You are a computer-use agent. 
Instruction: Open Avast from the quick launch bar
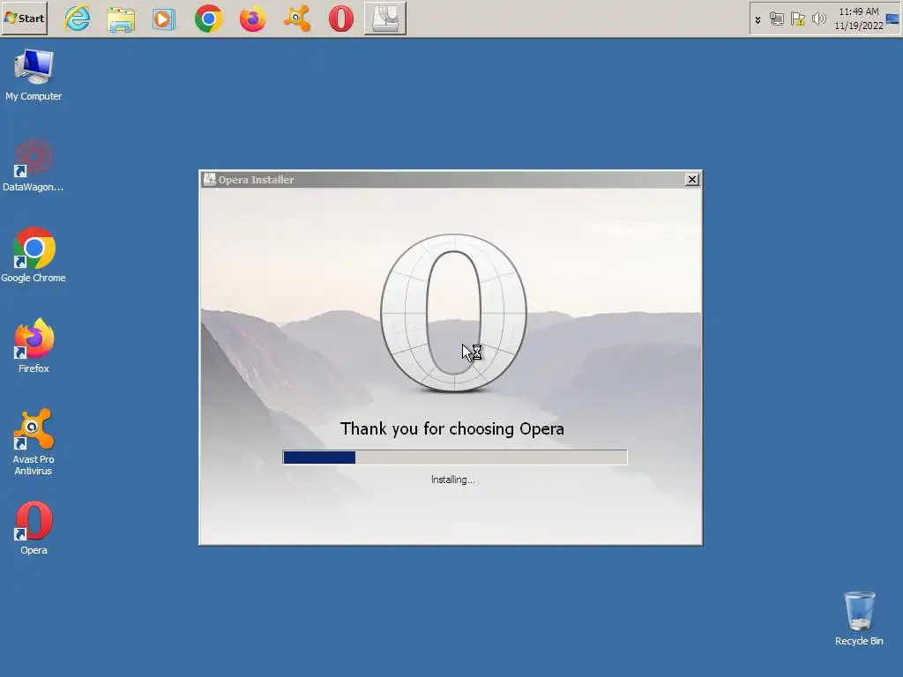point(297,19)
